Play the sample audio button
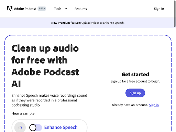This screenshot has width=176, height=132. (20, 128)
